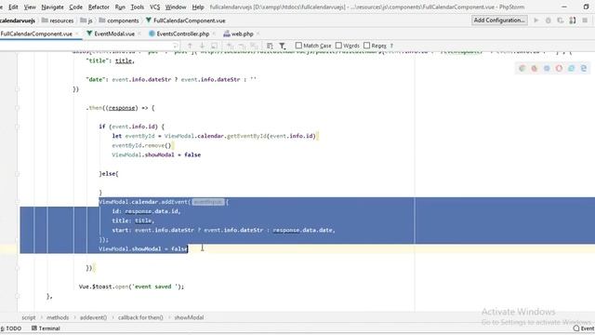Open the View menu
Viewport: 595px width, 335px height.
pos(30,7)
